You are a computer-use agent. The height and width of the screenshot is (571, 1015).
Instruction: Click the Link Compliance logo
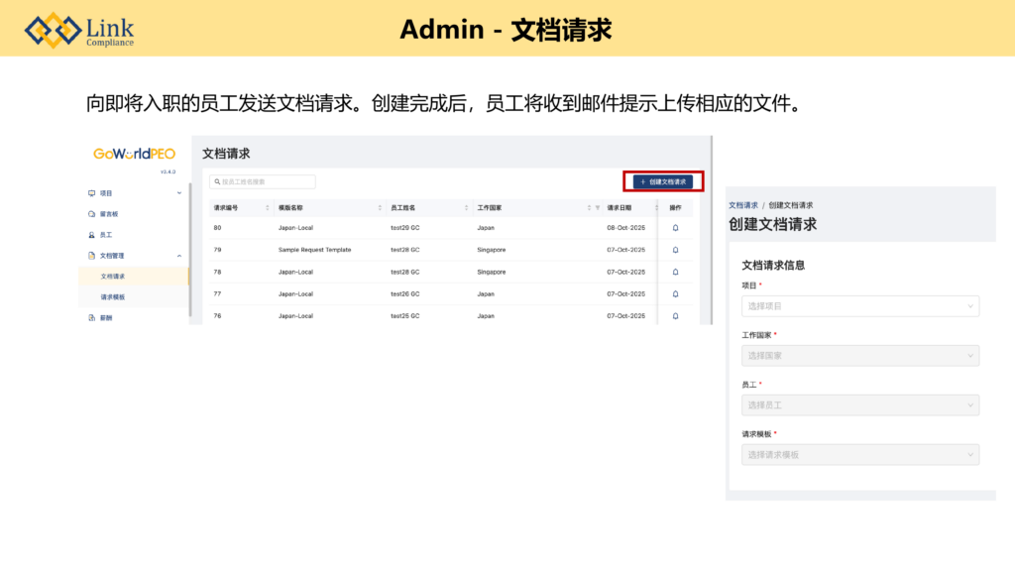coord(79,30)
